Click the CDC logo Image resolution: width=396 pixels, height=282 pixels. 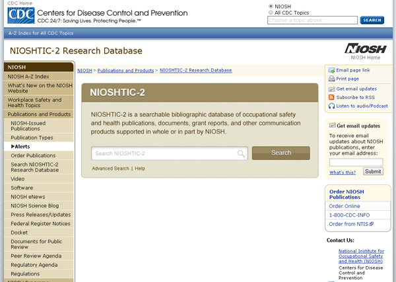[x=21, y=15]
